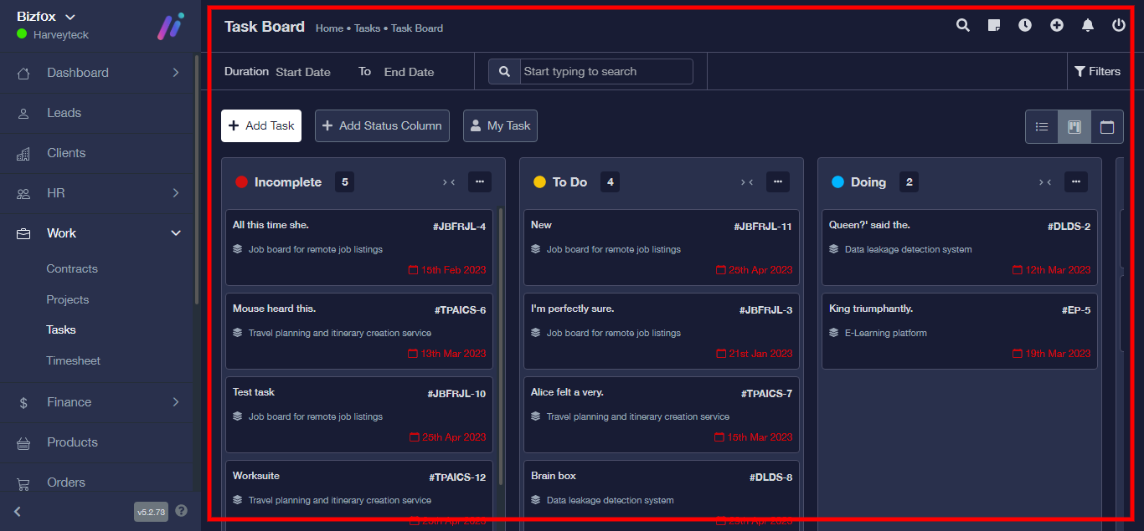Click the clock timer icon
Viewport: 1144px width, 531px height.
coord(1025,26)
